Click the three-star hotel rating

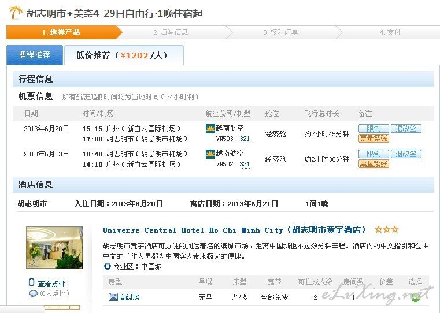(387, 230)
